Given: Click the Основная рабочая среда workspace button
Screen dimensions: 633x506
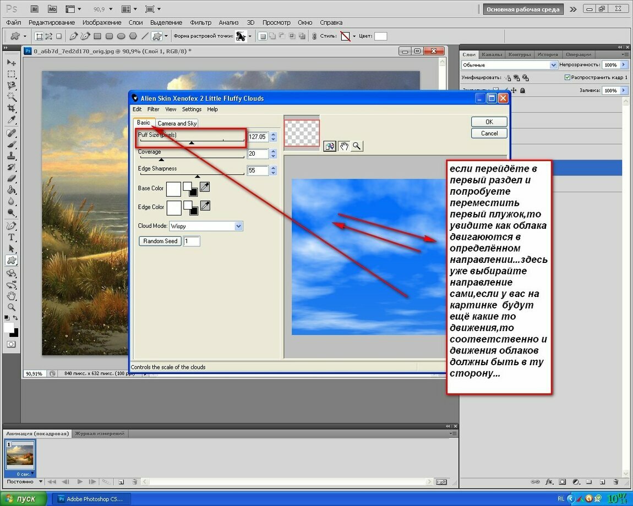Looking at the screenshot, I should tap(523, 9).
